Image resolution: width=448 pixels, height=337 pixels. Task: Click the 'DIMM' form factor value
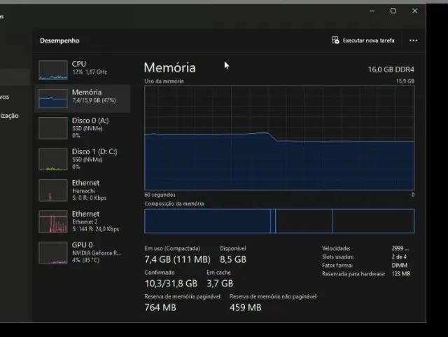point(400,266)
